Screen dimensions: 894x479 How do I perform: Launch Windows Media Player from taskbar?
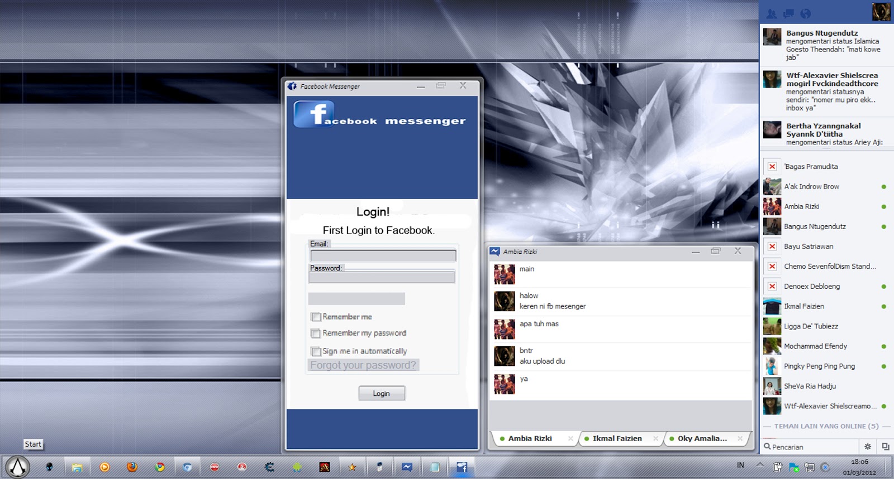click(x=104, y=467)
